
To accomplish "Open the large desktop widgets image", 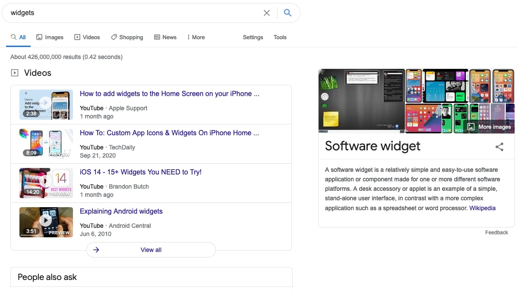I will click(361, 101).
